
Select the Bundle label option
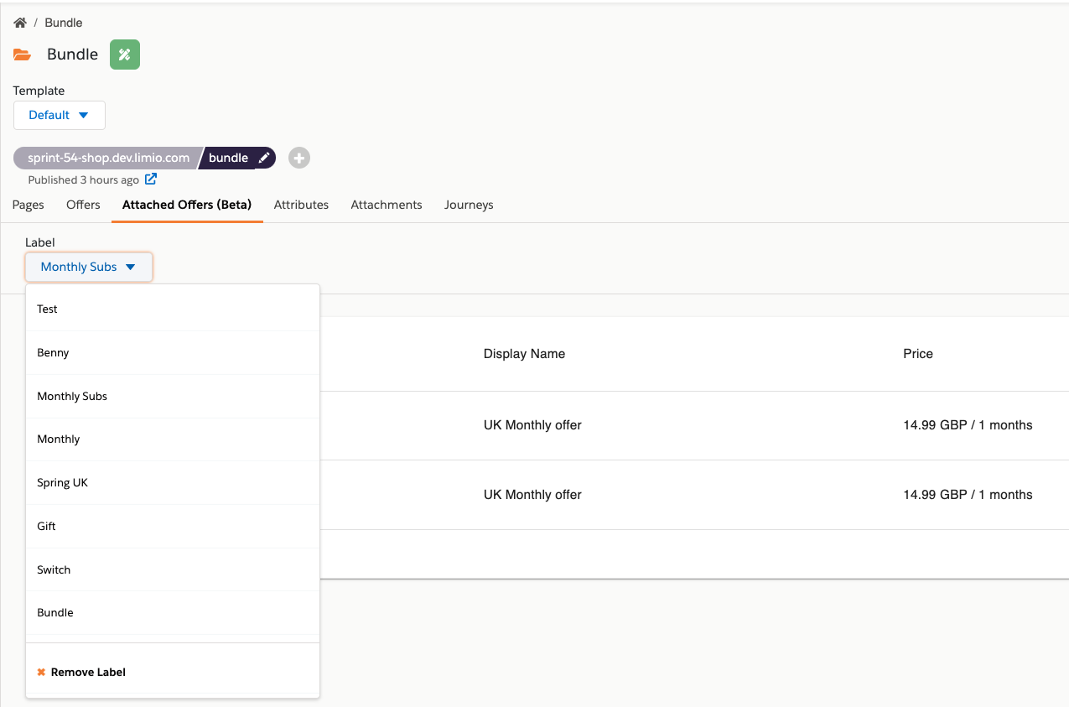(173, 613)
